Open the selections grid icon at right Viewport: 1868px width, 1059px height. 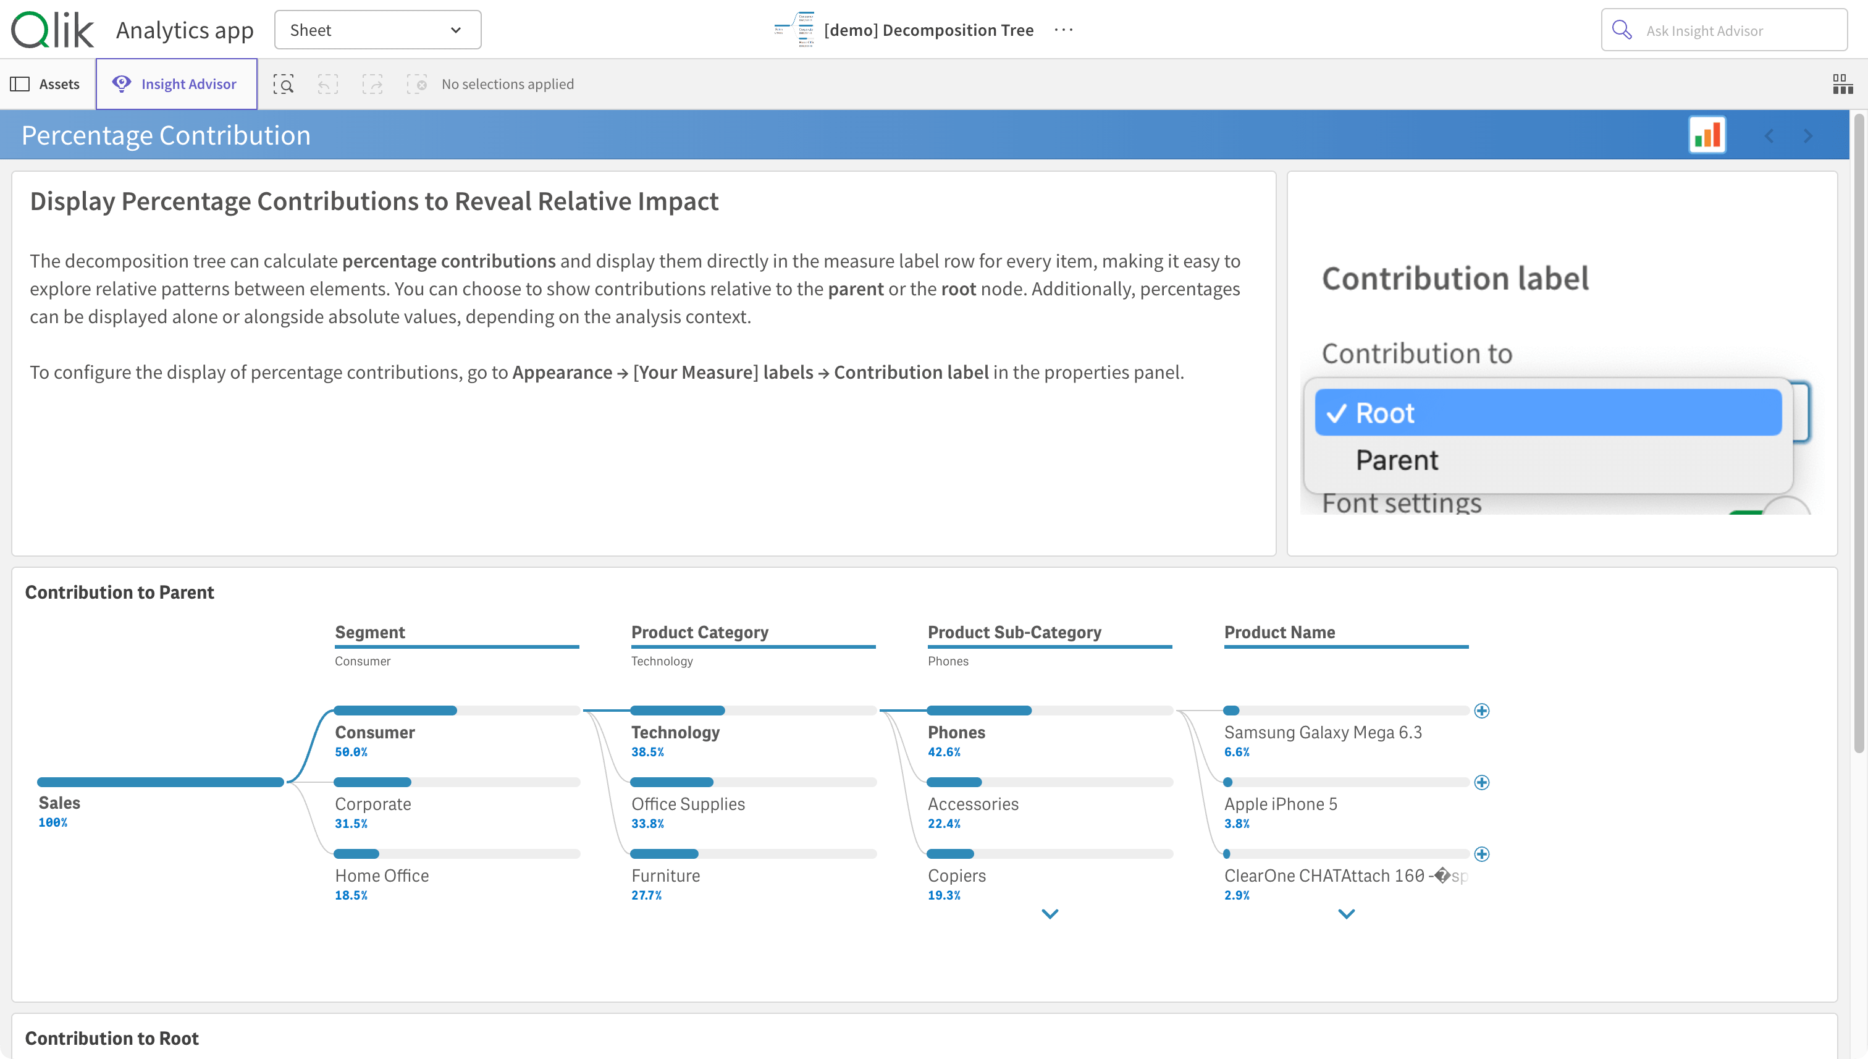pos(1842,85)
